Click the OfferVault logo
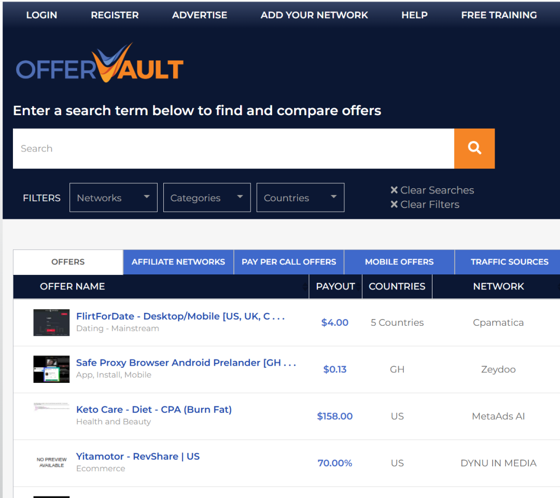 point(100,65)
